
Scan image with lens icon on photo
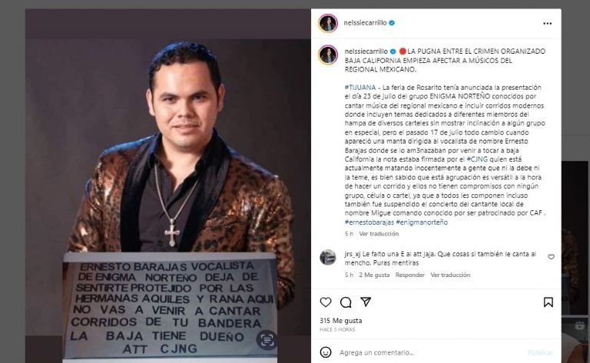pos(267,340)
